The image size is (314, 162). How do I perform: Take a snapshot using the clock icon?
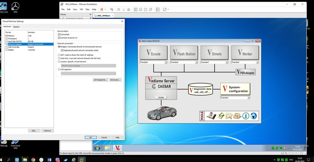pyautogui.click(x=119, y=9)
